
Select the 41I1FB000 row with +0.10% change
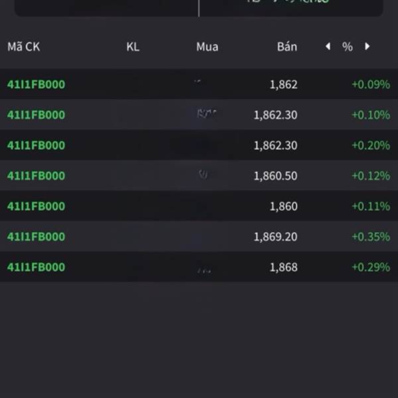point(36,115)
